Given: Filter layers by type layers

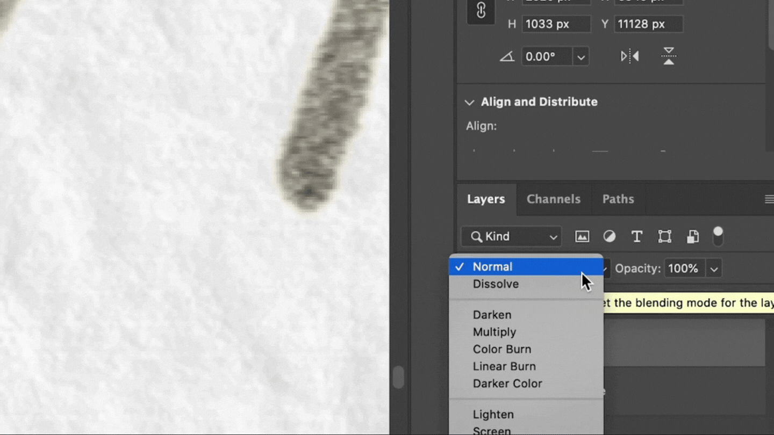Looking at the screenshot, I should coord(637,236).
